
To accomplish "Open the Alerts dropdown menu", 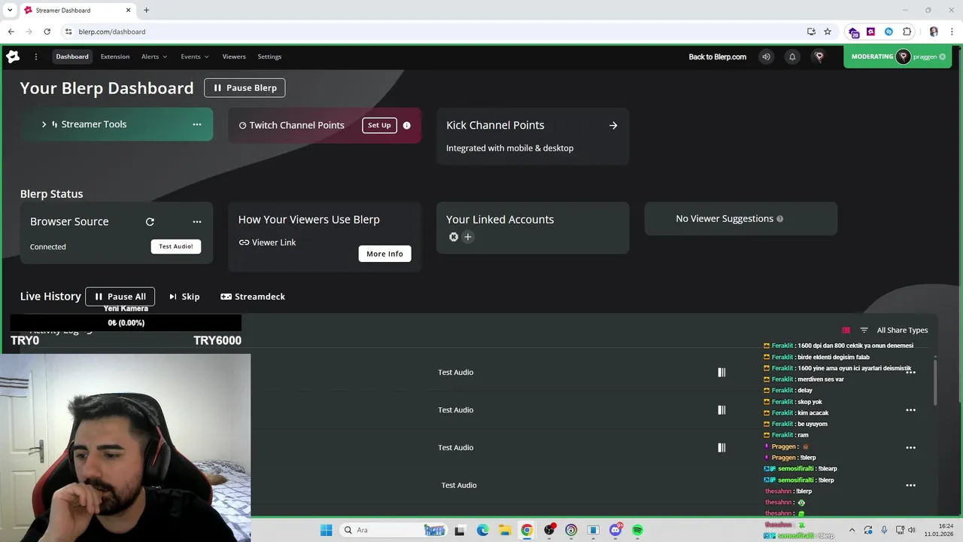I will point(154,56).
